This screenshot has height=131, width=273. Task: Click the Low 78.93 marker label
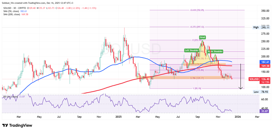coord(261,92)
